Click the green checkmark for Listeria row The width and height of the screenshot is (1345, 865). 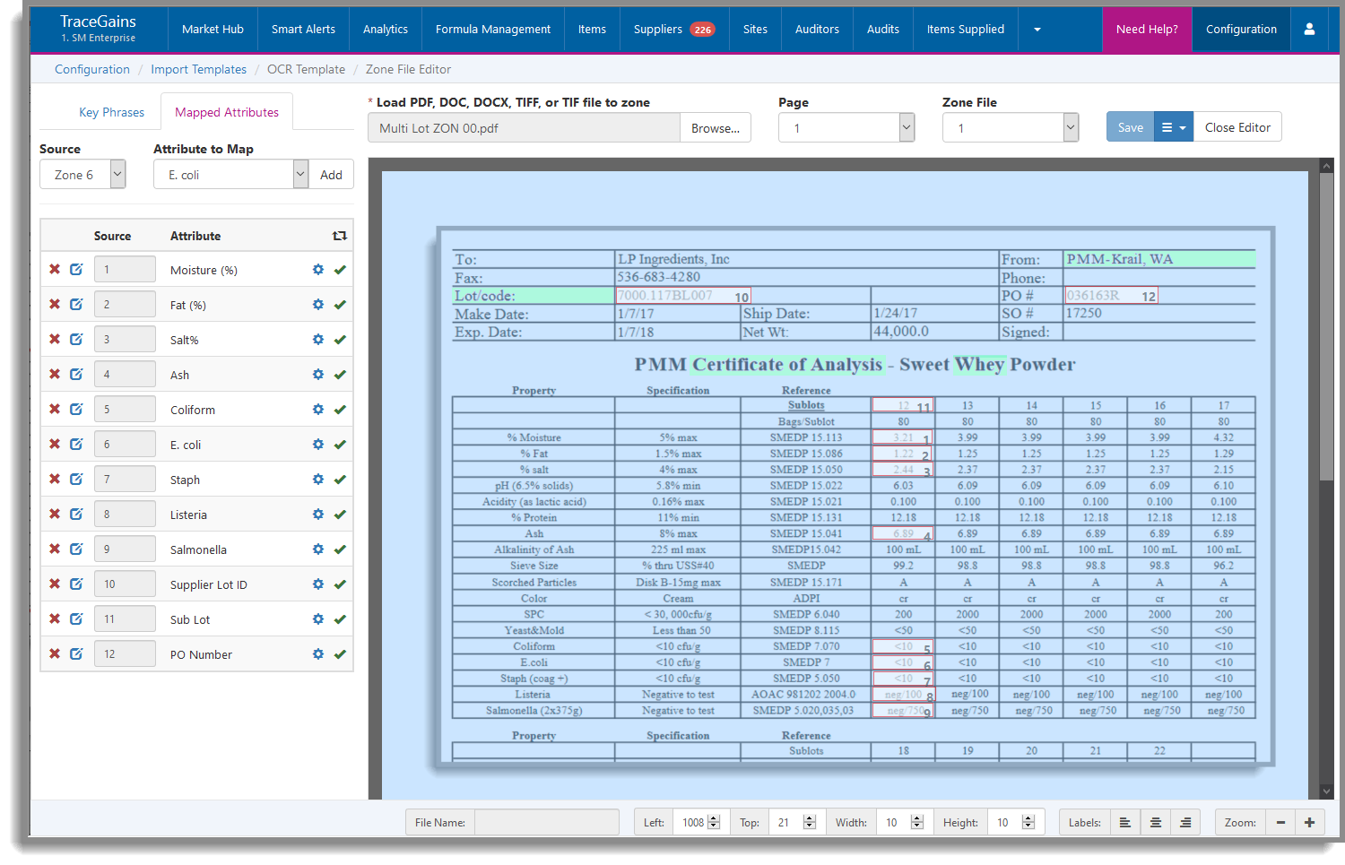(x=340, y=515)
